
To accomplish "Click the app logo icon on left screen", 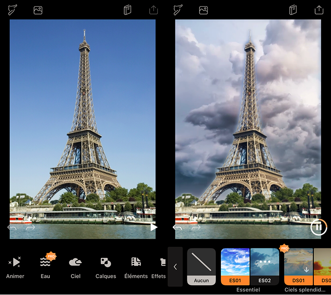I will 13,10.
